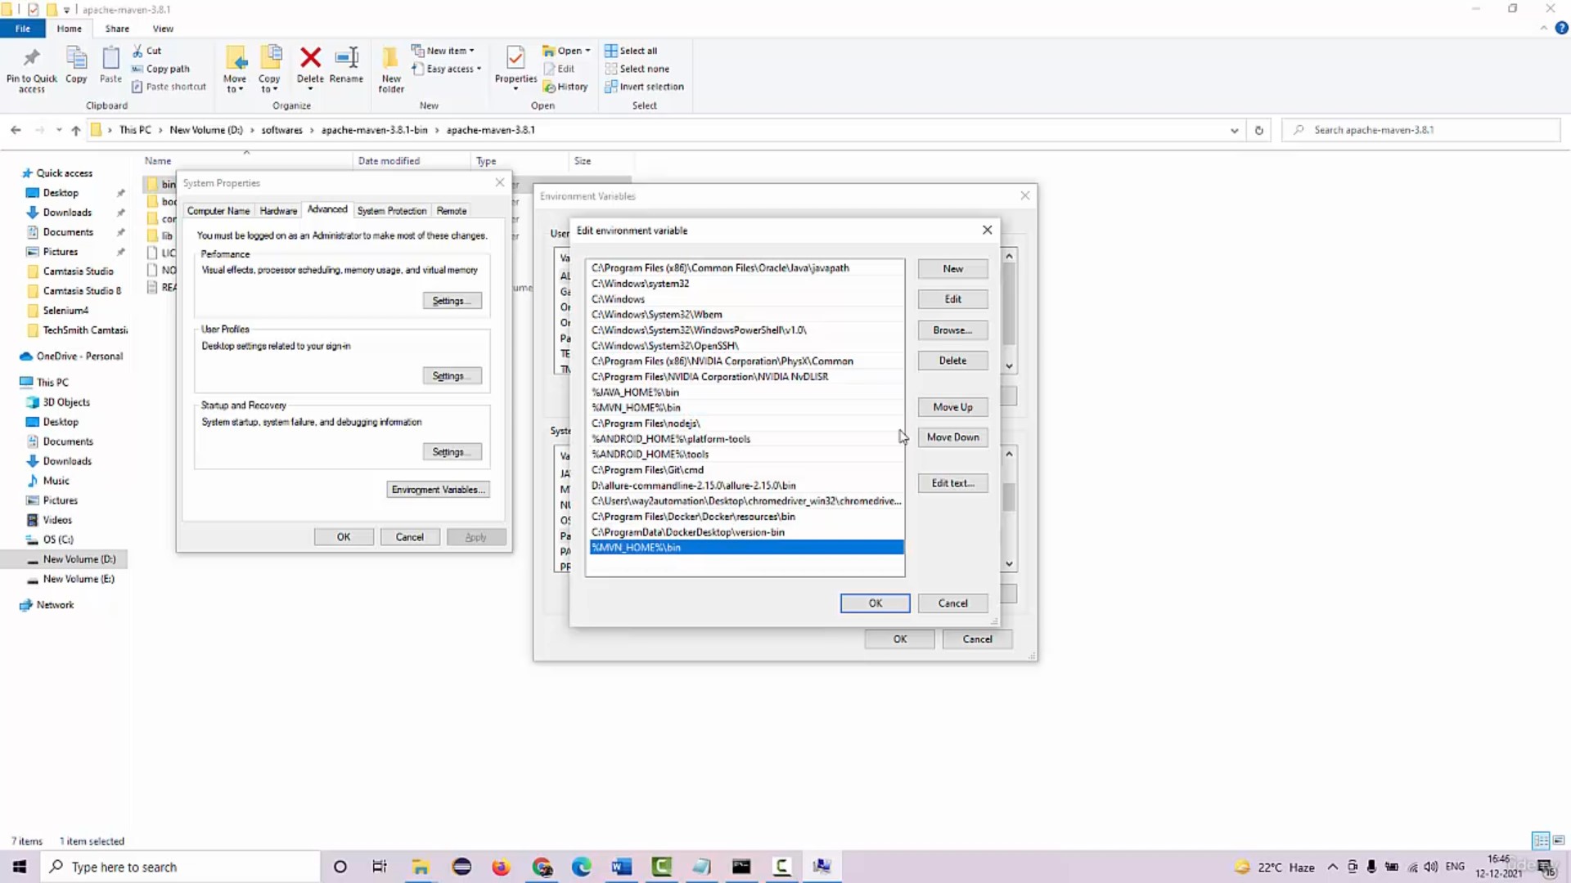Open the Computer Name tab in System Properties
This screenshot has height=883, width=1571.
218,211
